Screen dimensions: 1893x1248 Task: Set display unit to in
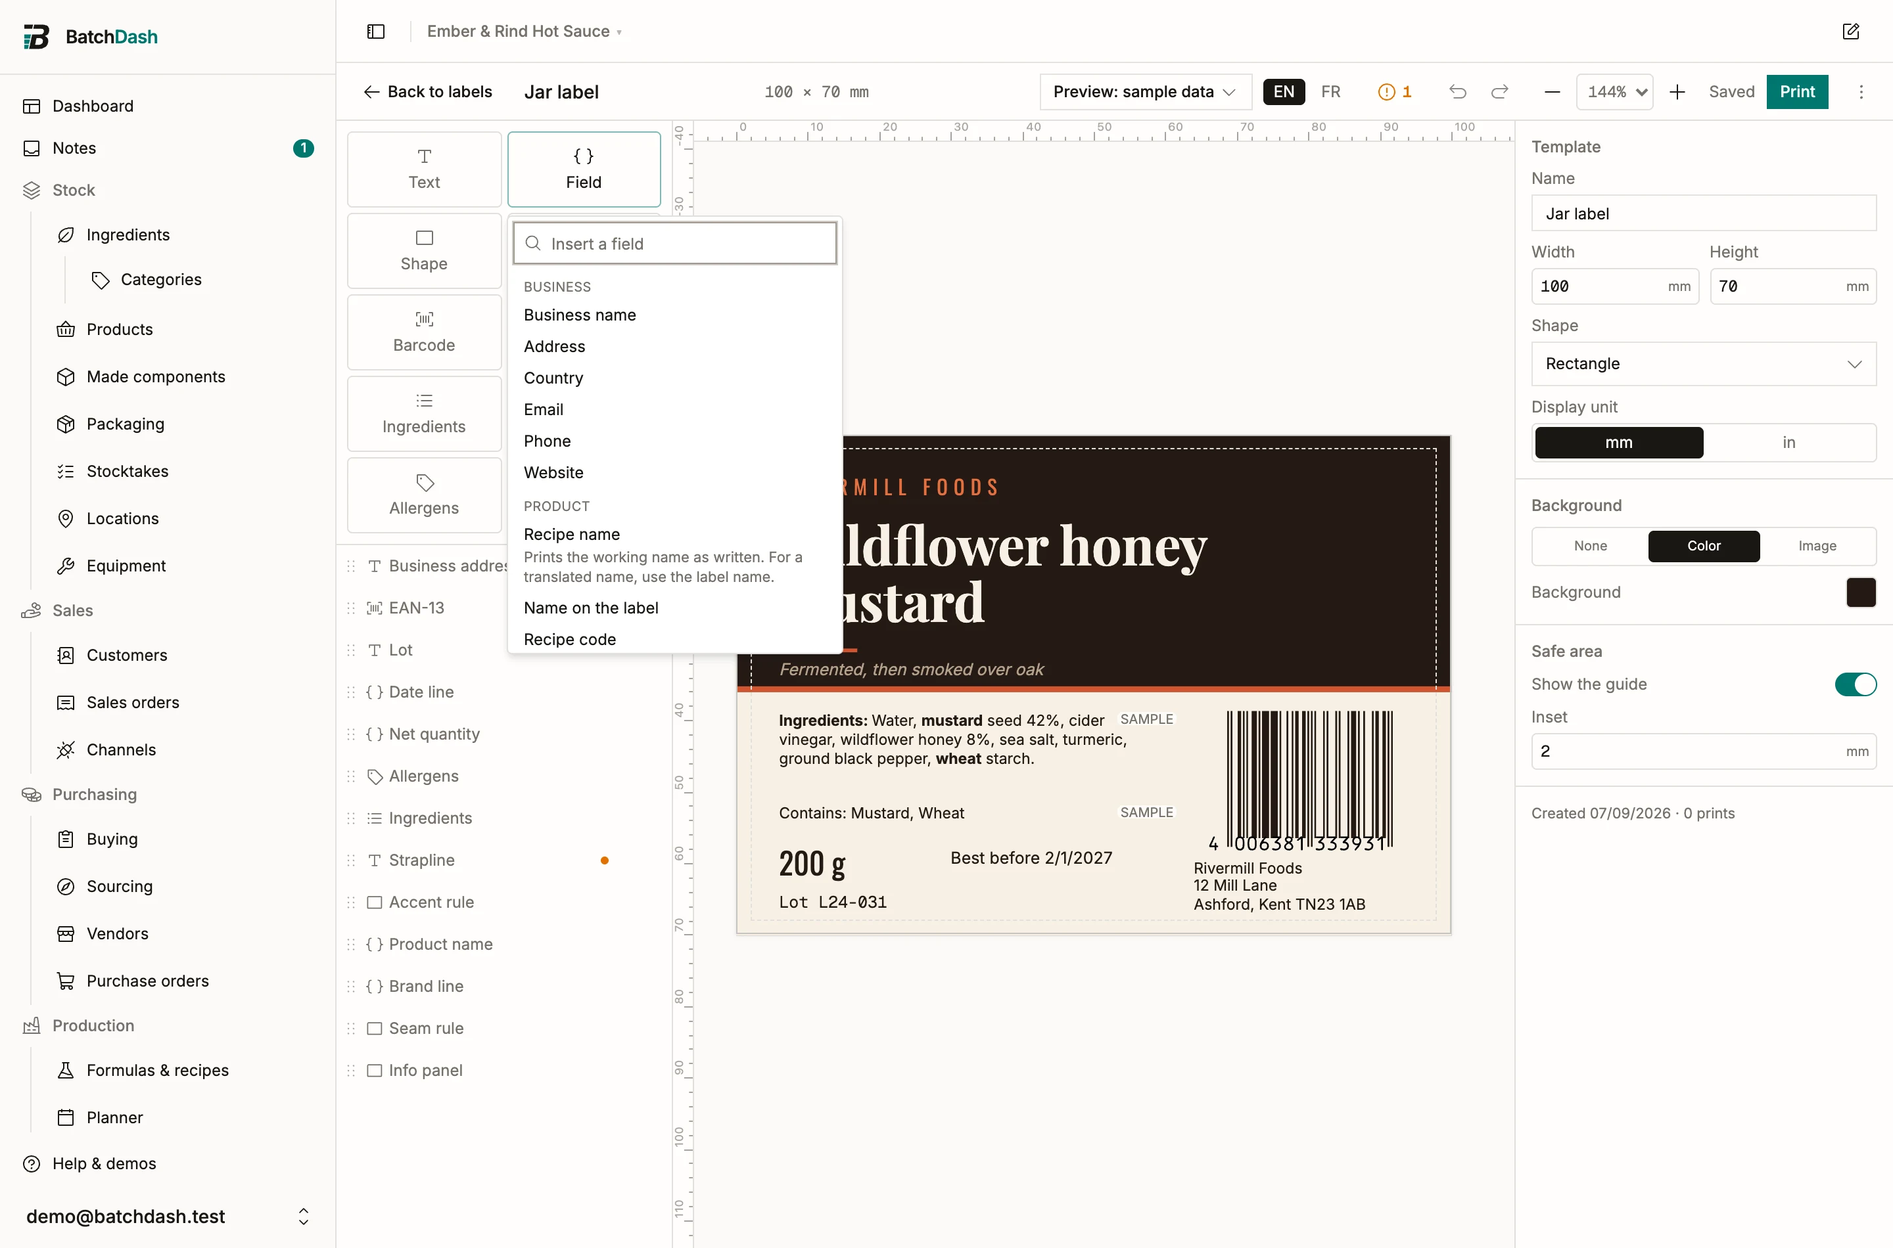(1788, 443)
